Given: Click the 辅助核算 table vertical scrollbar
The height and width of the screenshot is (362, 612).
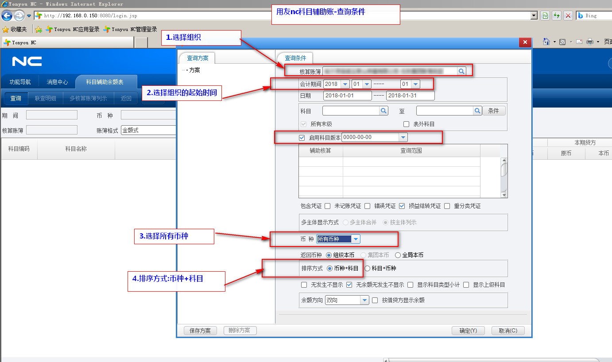Looking at the screenshot, I should (x=504, y=170).
